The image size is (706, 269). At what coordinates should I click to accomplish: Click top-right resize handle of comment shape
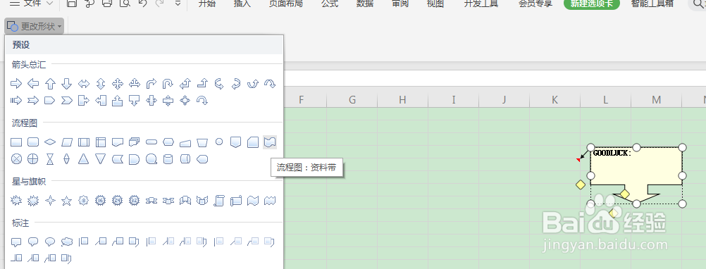click(x=682, y=147)
